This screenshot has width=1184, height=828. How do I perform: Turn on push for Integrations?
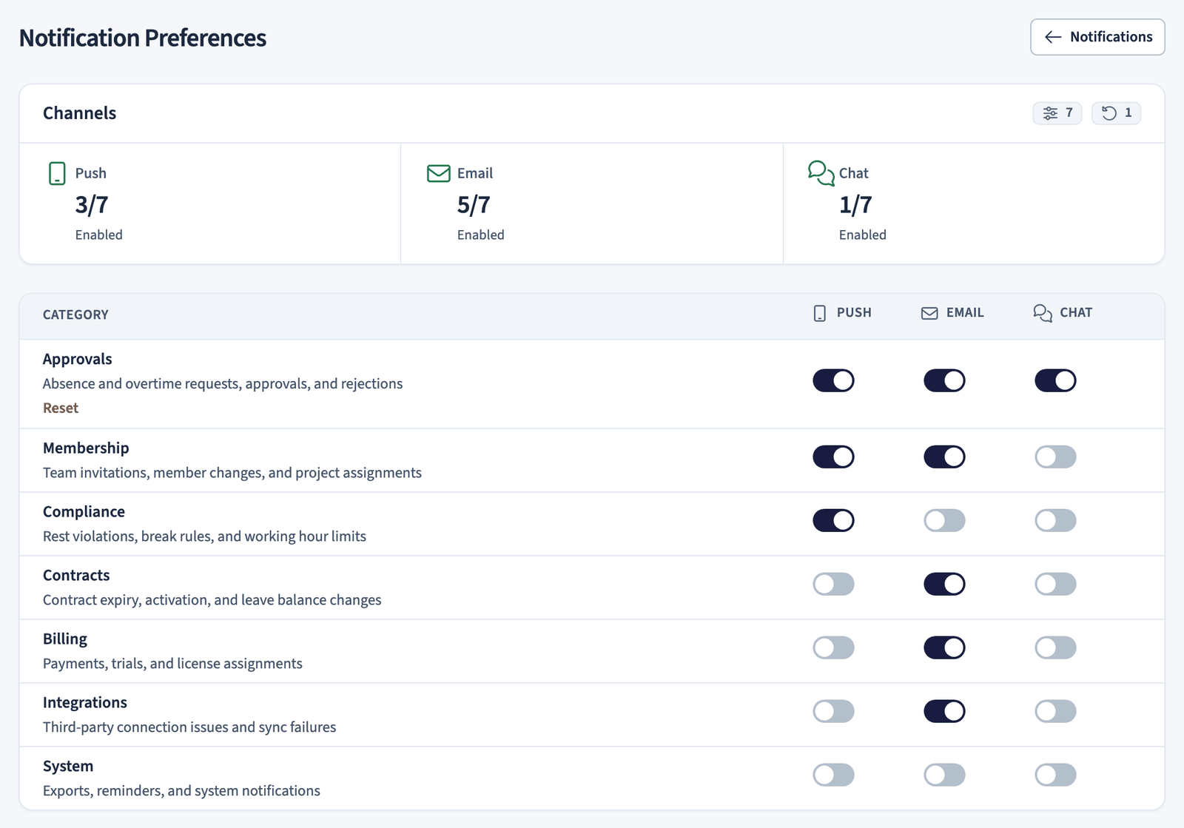833,711
